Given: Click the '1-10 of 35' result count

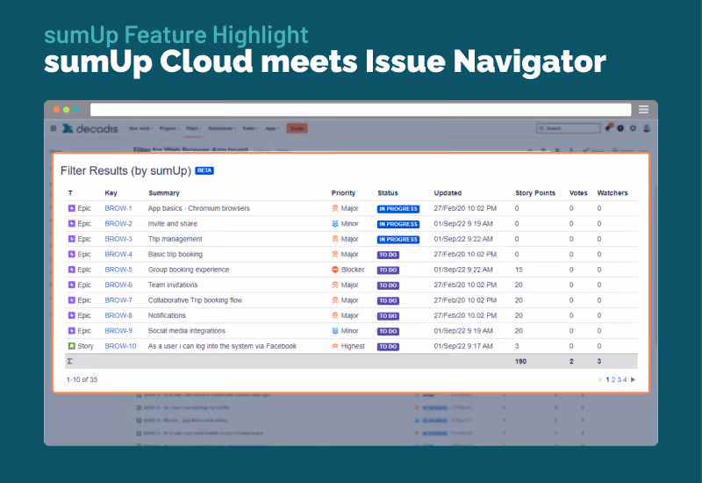Looking at the screenshot, I should pos(82,379).
